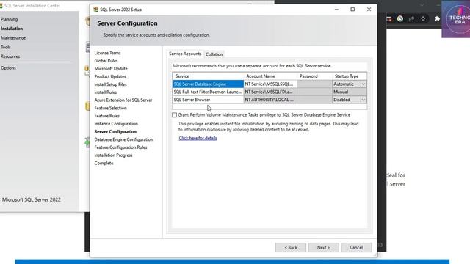Viewport: 470px width, 264px height.
Task: Maximize the SQL Server 2022 Setup window
Action: click(352, 10)
